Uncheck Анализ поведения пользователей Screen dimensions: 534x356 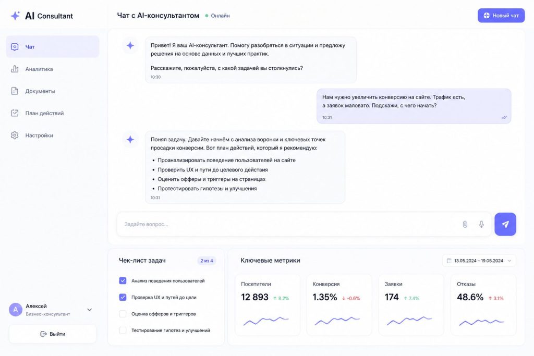point(123,280)
